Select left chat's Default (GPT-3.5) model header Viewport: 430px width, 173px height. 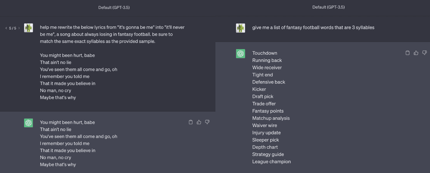tap(114, 8)
